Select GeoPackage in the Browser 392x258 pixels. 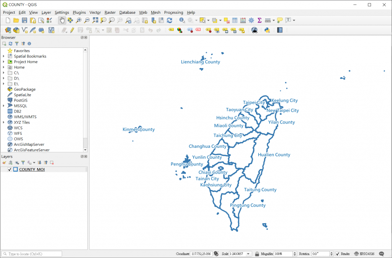pyautogui.click(x=25, y=89)
